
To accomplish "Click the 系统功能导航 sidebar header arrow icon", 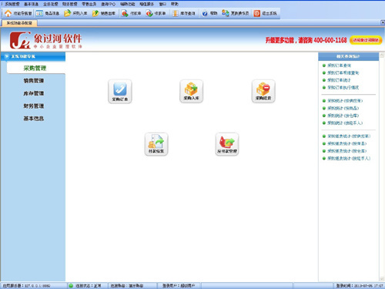I will coord(7,56).
